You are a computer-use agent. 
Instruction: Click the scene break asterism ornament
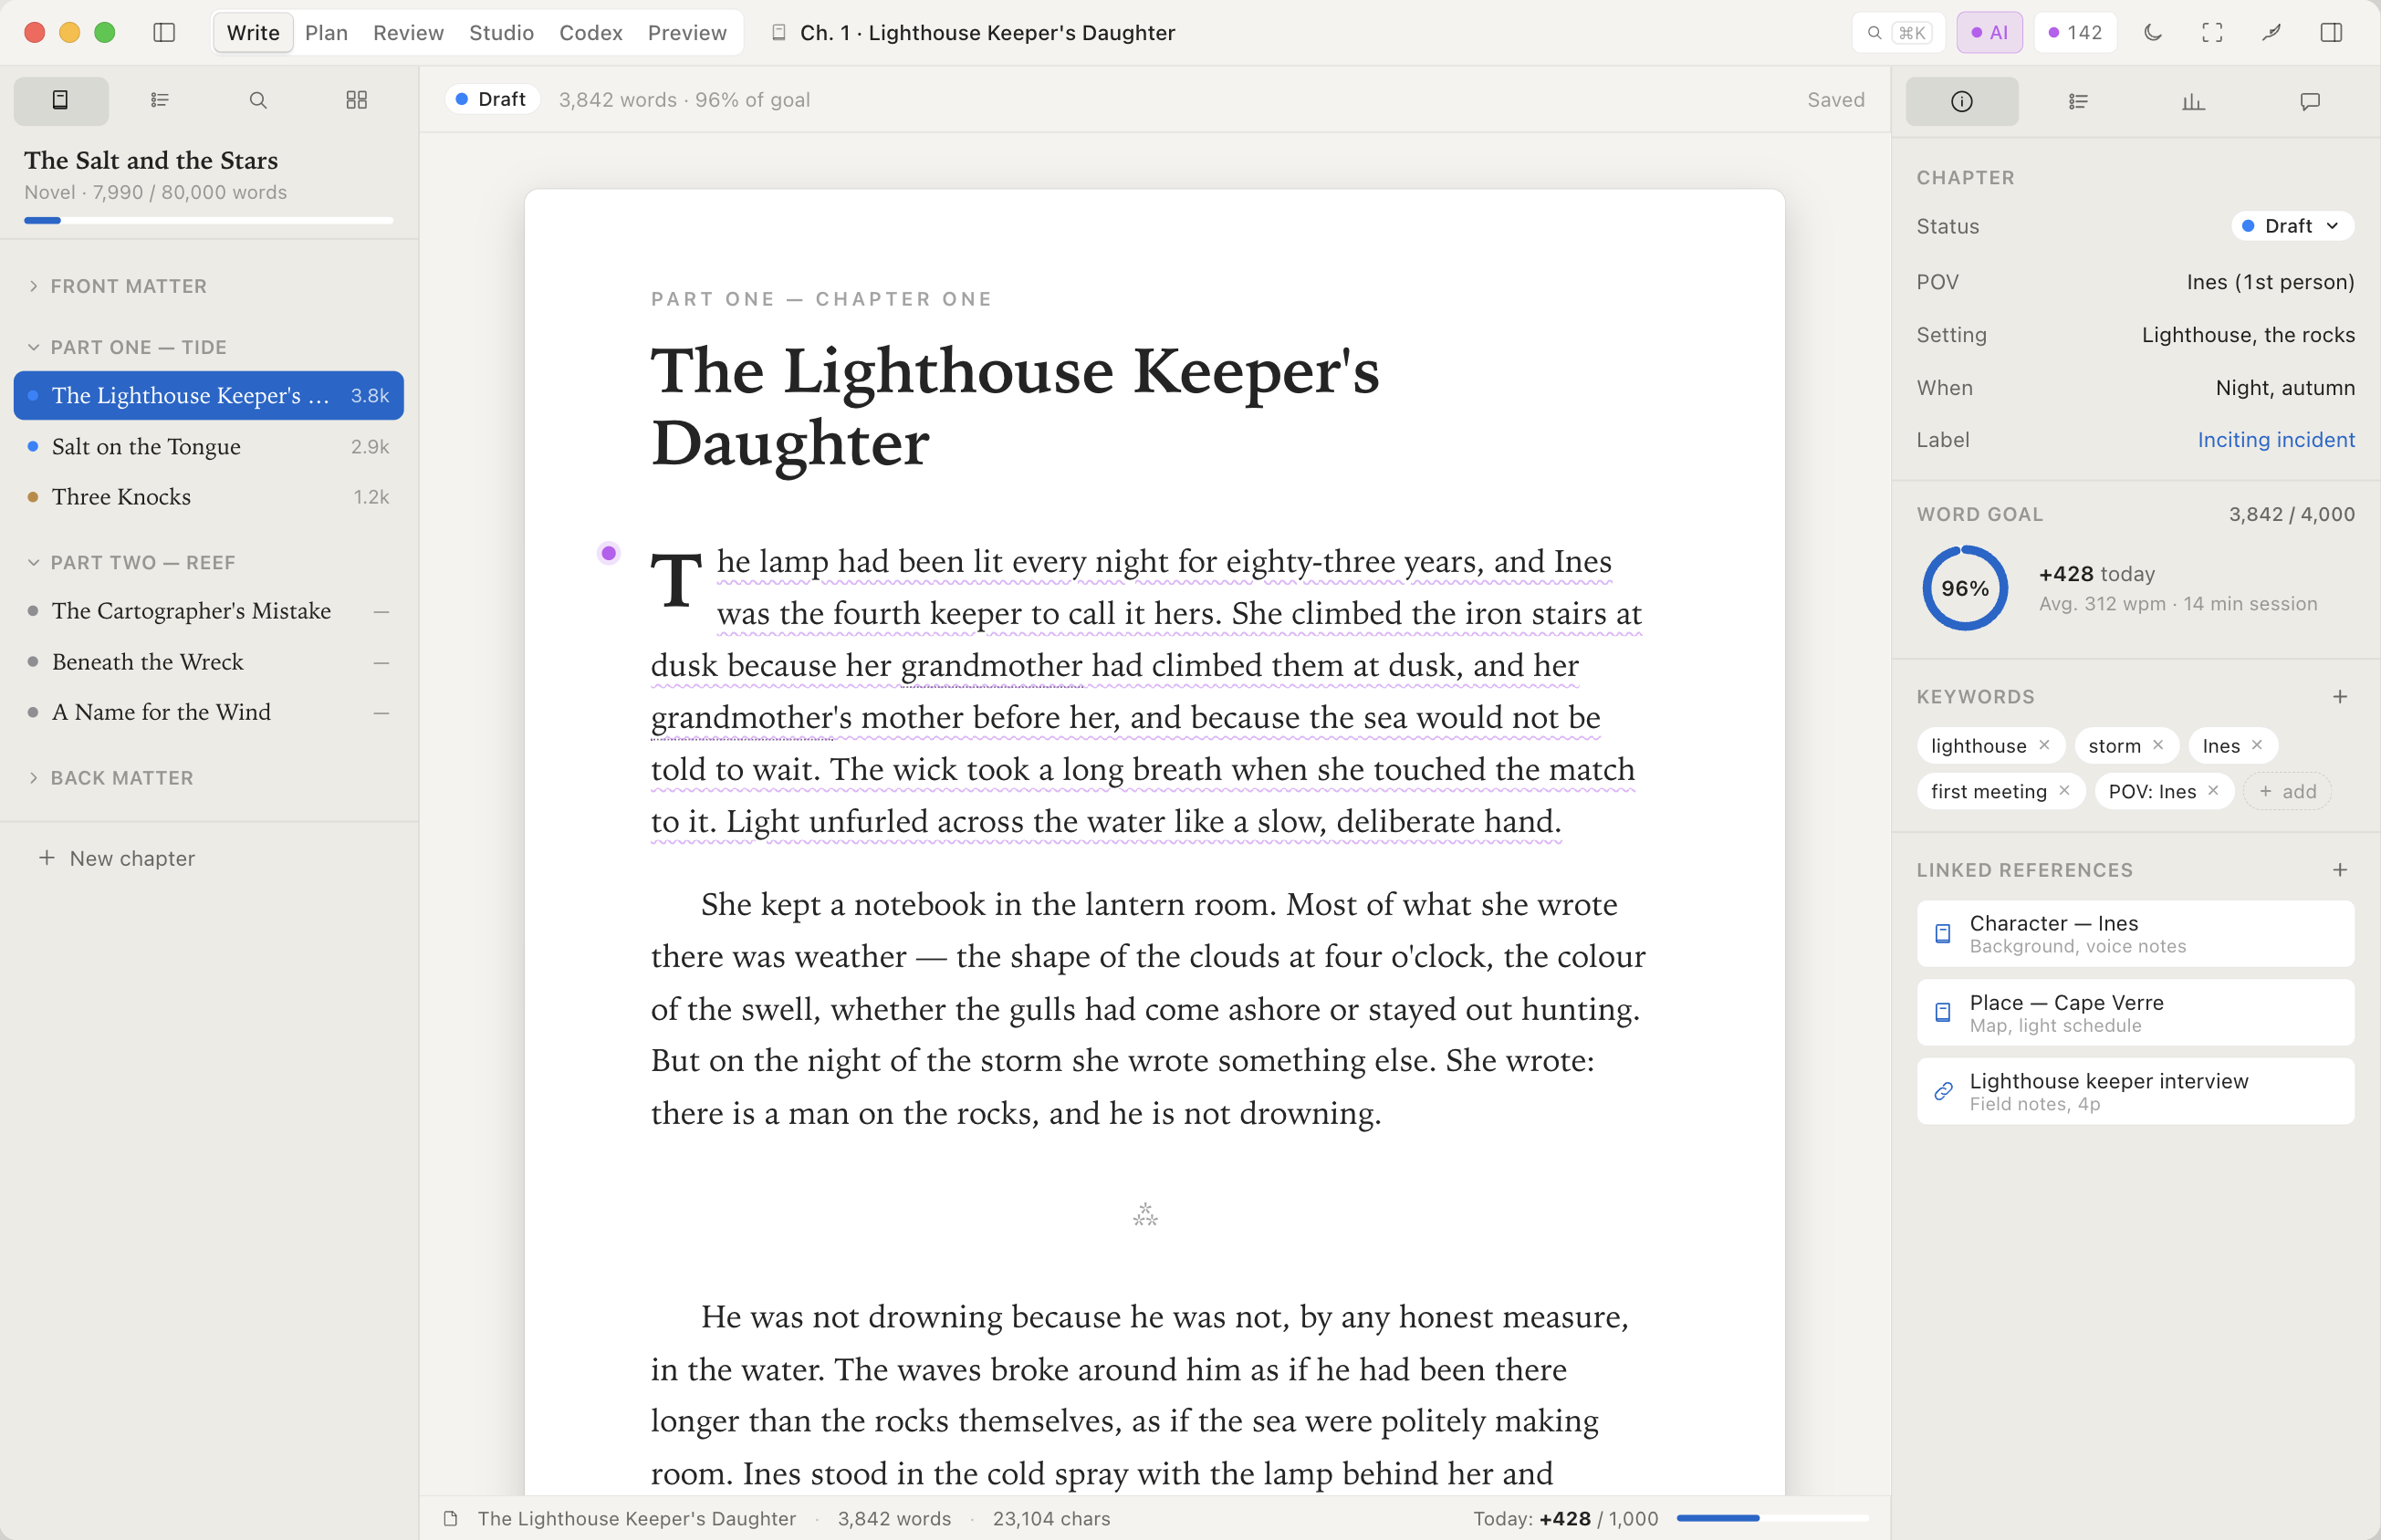tap(1145, 1215)
